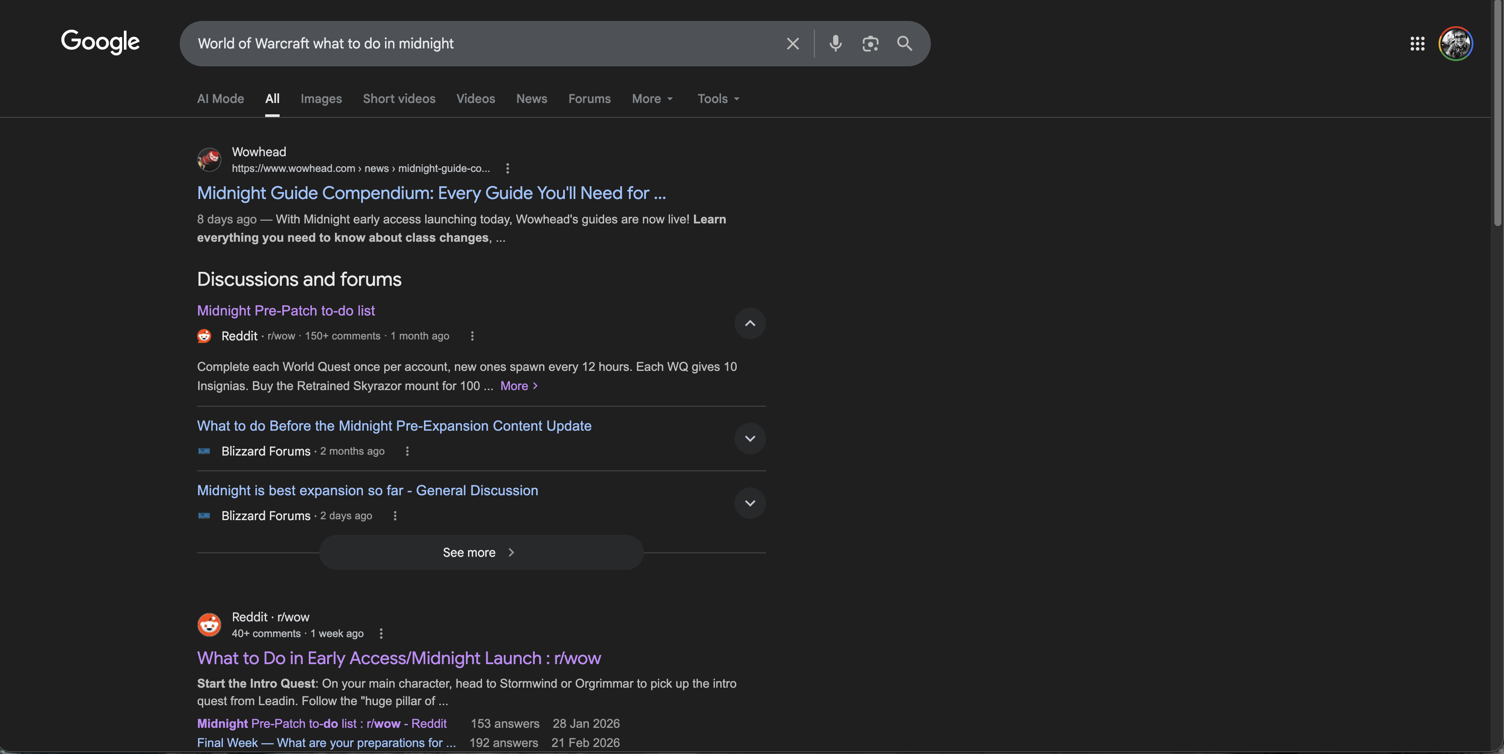Expand the Midnight is best expansion discussion
1504x754 pixels.
pos(750,503)
